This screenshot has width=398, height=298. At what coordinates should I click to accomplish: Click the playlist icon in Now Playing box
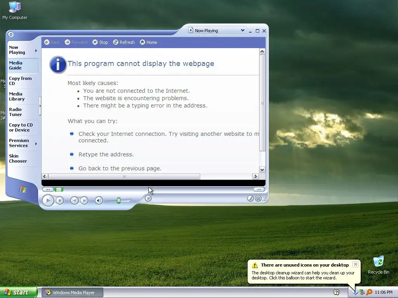click(191, 30)
